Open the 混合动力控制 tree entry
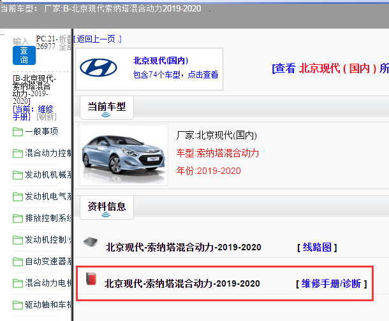 (x=48, y=153)
